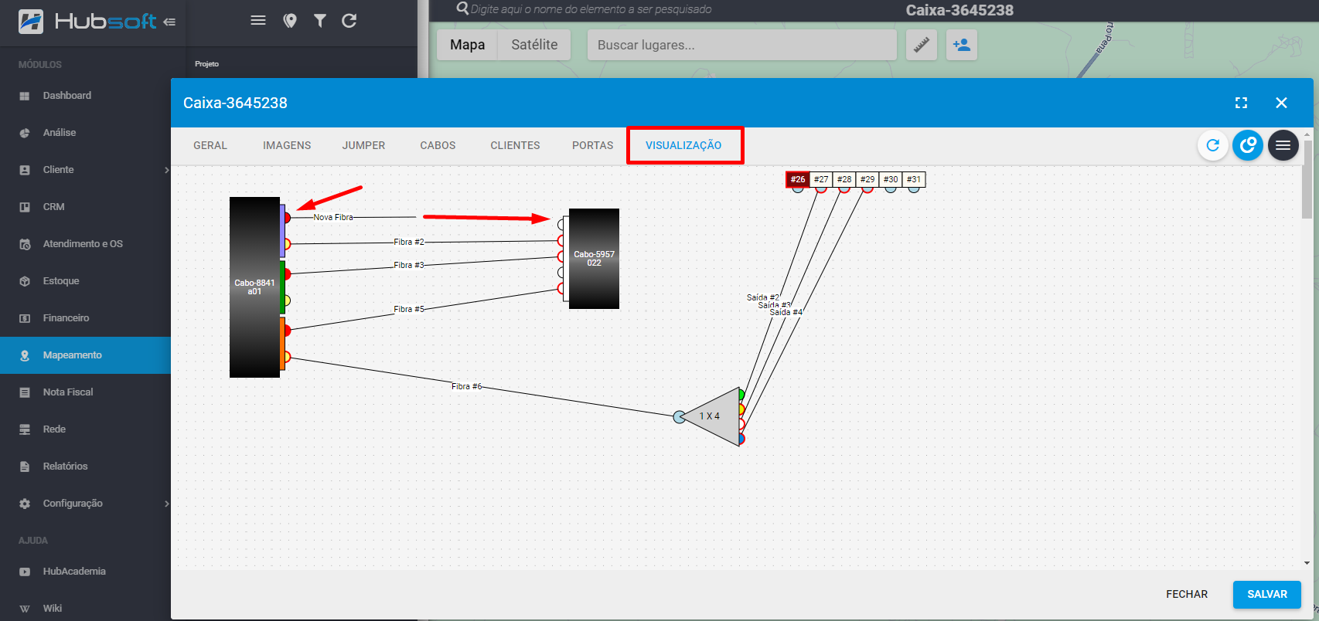Open Wiki help link
This screenshot has height=621, width=1319.
85,609
